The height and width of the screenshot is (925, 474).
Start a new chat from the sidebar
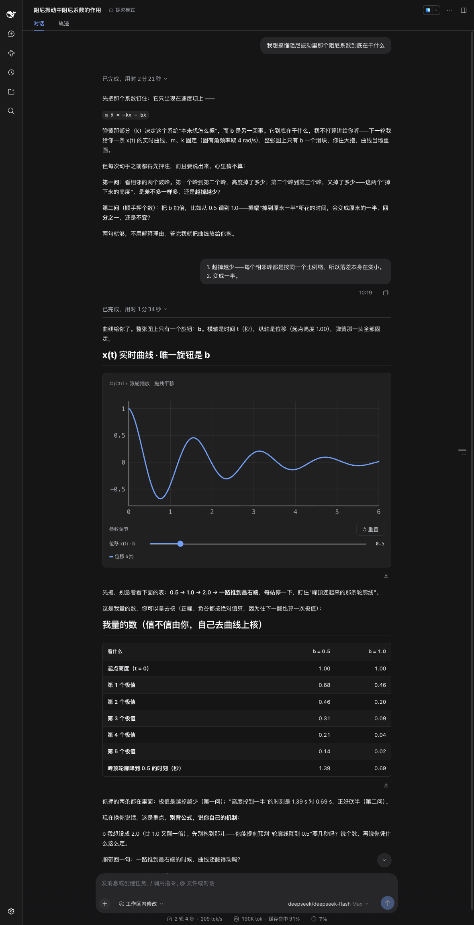11,34
